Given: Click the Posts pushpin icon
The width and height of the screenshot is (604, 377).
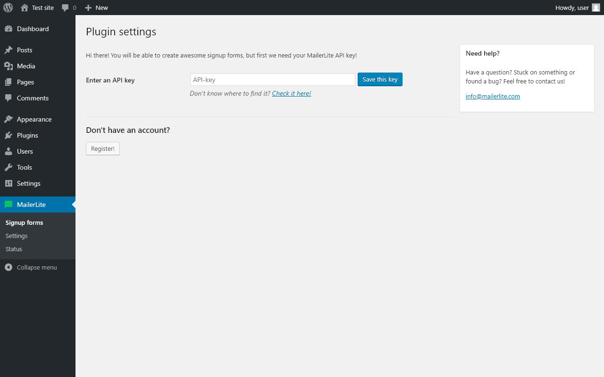Looking at the screenshot, I should [8, 50].
